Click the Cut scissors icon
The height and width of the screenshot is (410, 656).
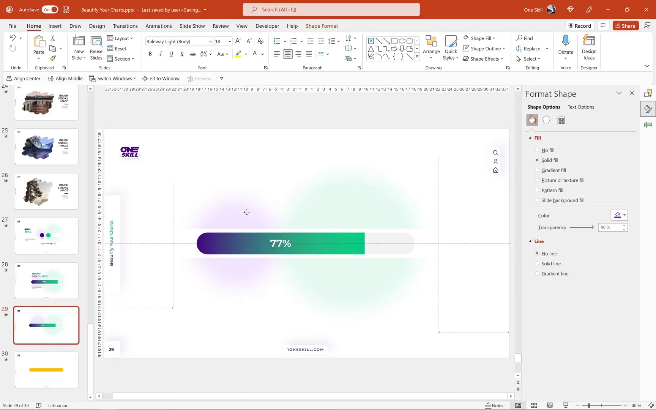[53, 38]
